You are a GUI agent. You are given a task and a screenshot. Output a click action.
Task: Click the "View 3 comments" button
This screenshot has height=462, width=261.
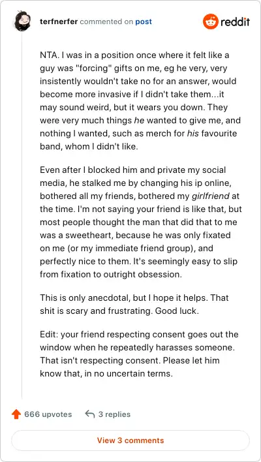130,440
